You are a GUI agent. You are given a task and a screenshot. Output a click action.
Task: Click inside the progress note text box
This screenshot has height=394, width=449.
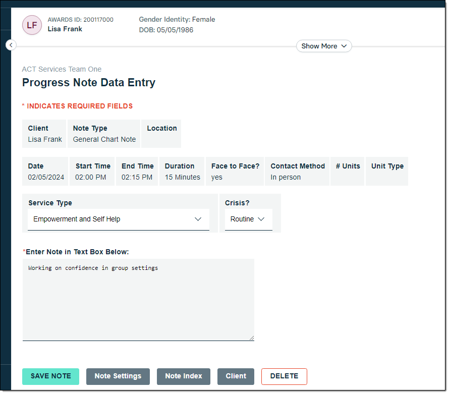tap(138, 300)
